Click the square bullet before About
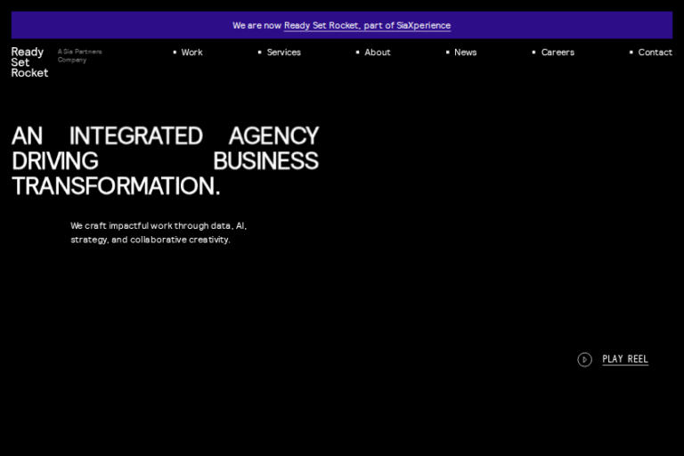The height and width of the screenshot is (456, 684). pyautogui.click(x=358, y=53)
